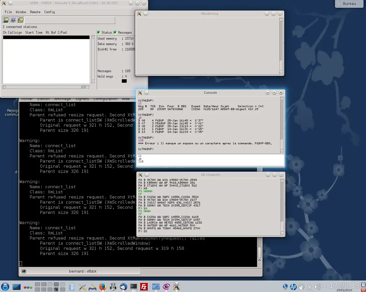Click the lock screen icon
Viewport: 366px width, 292px height.
click(363, 284)
